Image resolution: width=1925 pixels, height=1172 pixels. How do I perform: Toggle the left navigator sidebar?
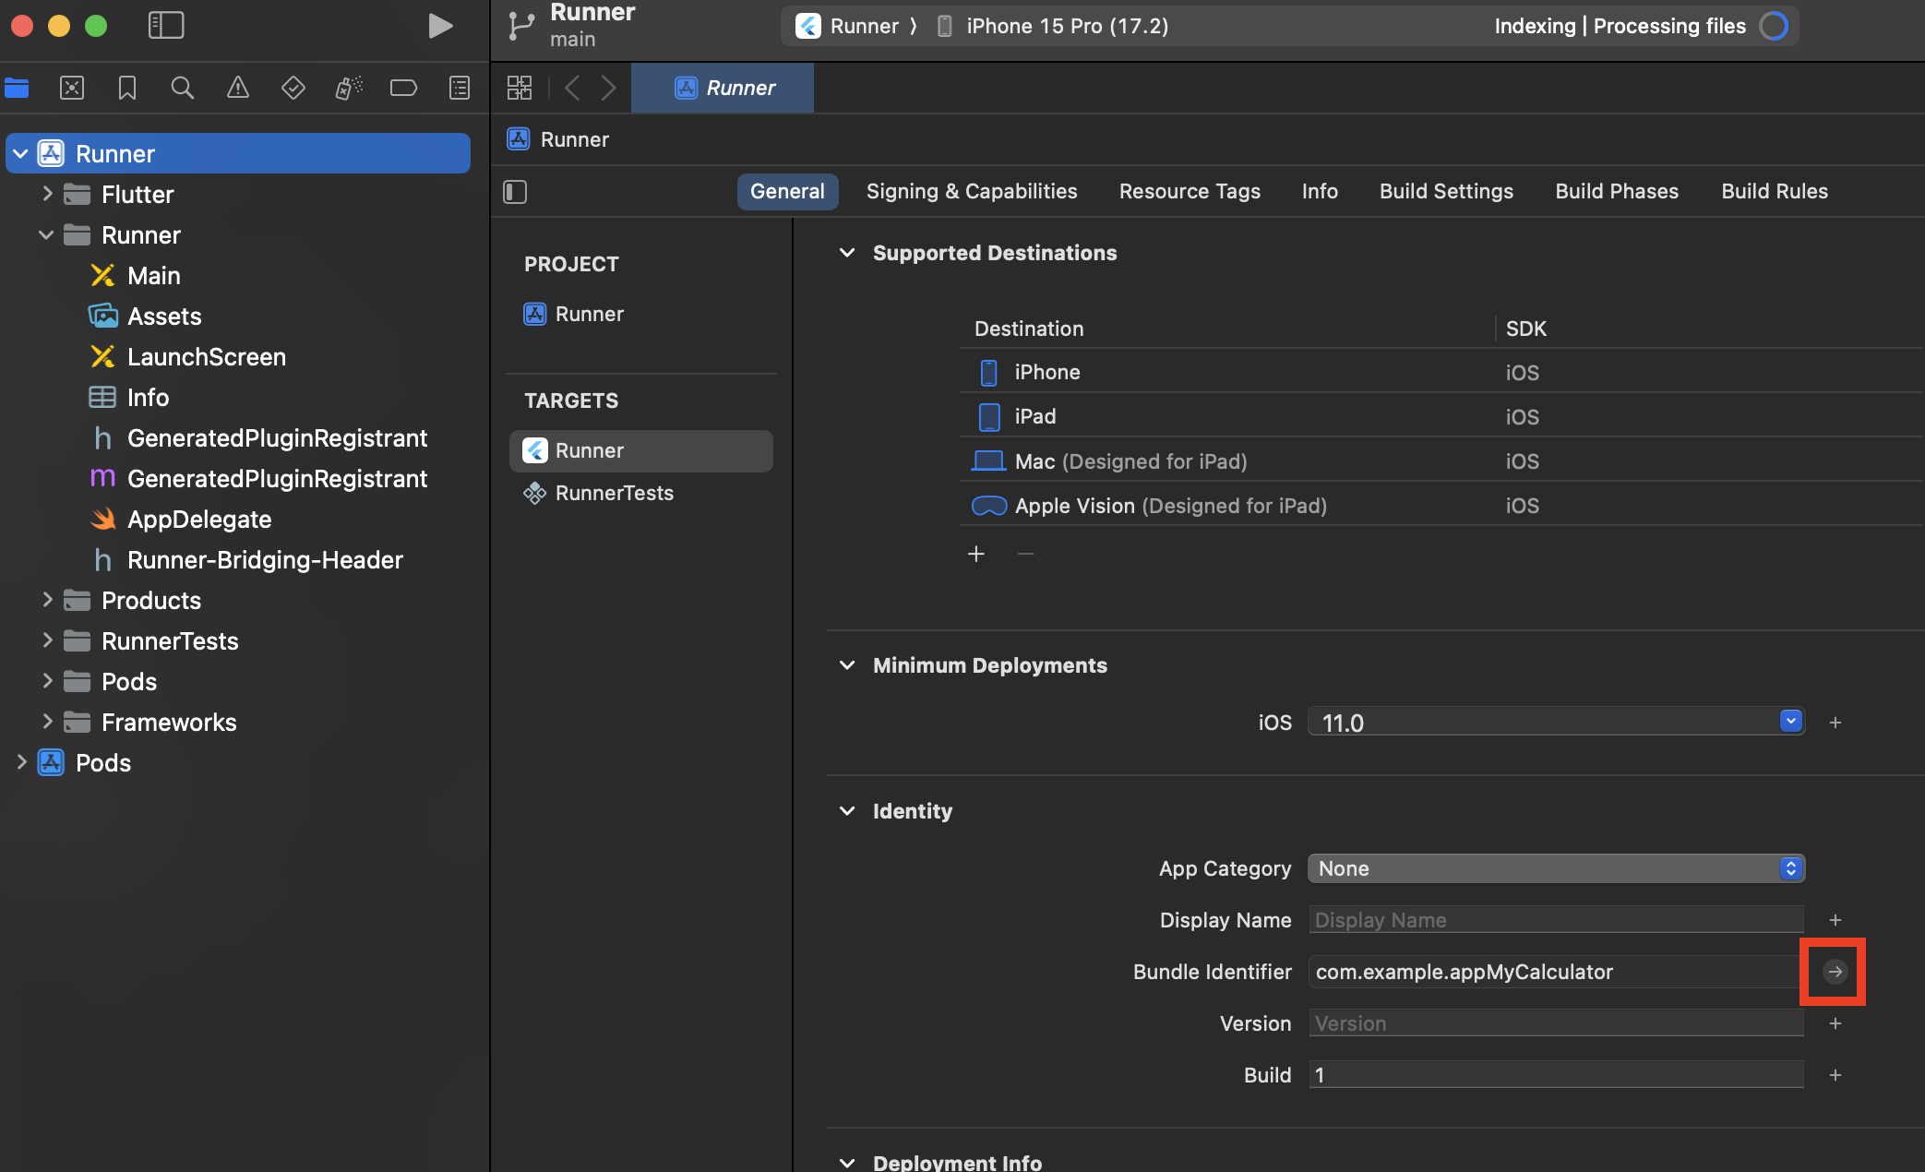point(166,26)
